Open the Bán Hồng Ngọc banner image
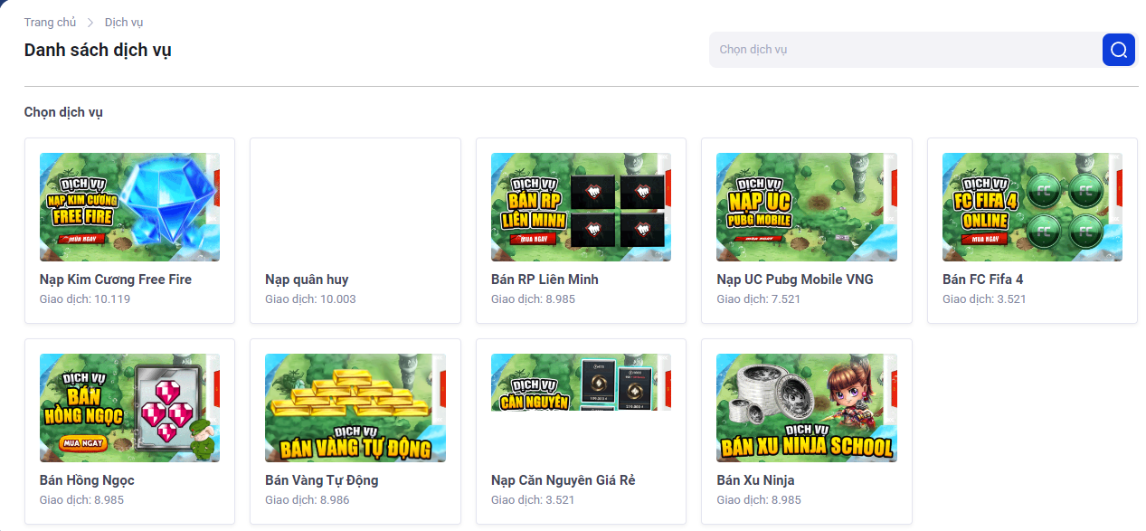Screen dimensions: 1146x531 [129, 408]
